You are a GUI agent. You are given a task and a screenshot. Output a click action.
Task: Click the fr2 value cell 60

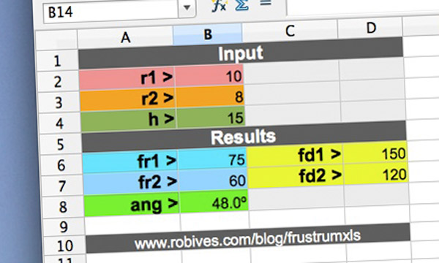[214, 180]
